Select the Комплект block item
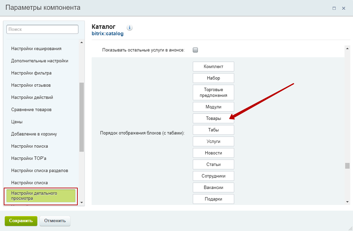The image size is (353, 231). tap(213, 66)
